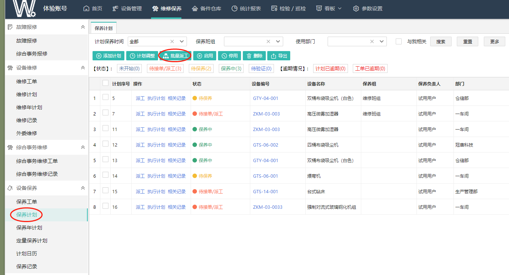The height and width of the screenshot is (275, 509).
Task: Open the 首页 top menu
Action: (x=93, y=9)
